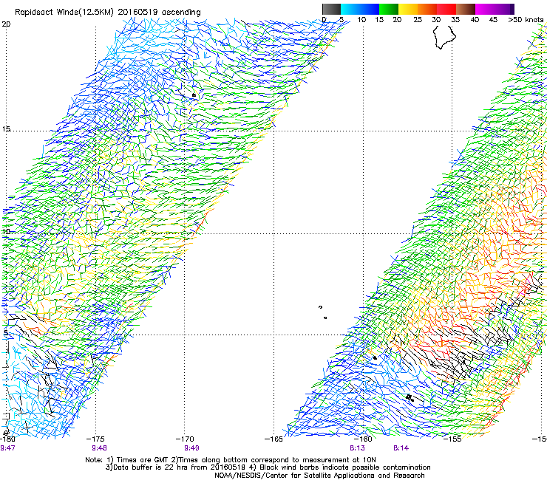Click the "Times are GMT" note line

click(x=230, y=460)
